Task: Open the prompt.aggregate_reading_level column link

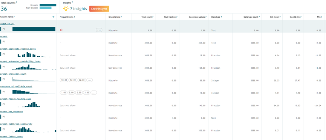Action: click(x=18, y=49)
